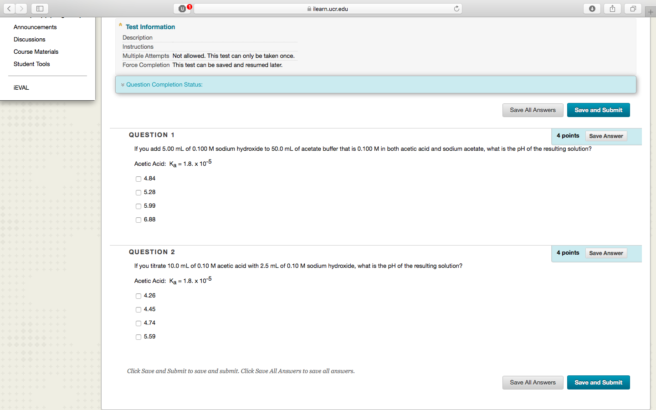The height and width of the screenshot is (410, 656).
Task: Check the 5.59 option in Question 2
Action: [x=138, y=337]
